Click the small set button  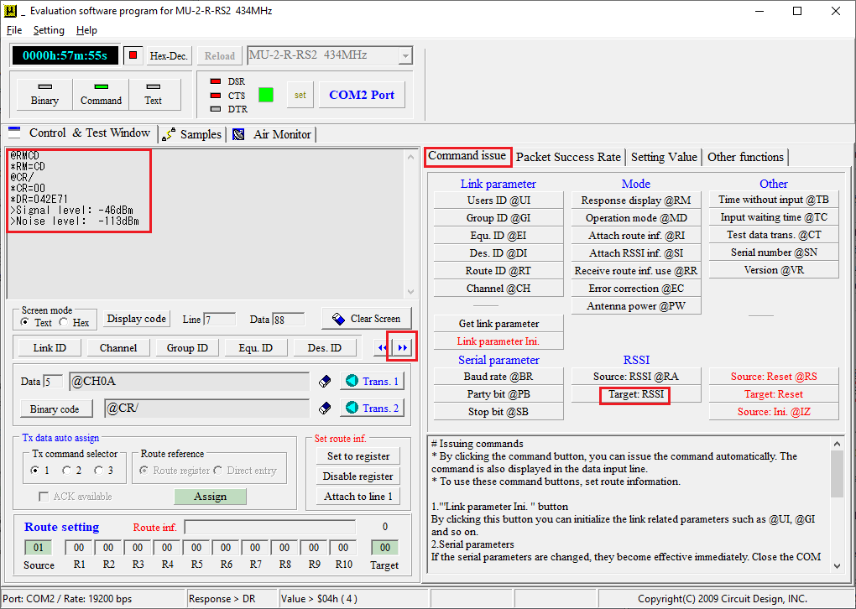click(x=300, y=95)
